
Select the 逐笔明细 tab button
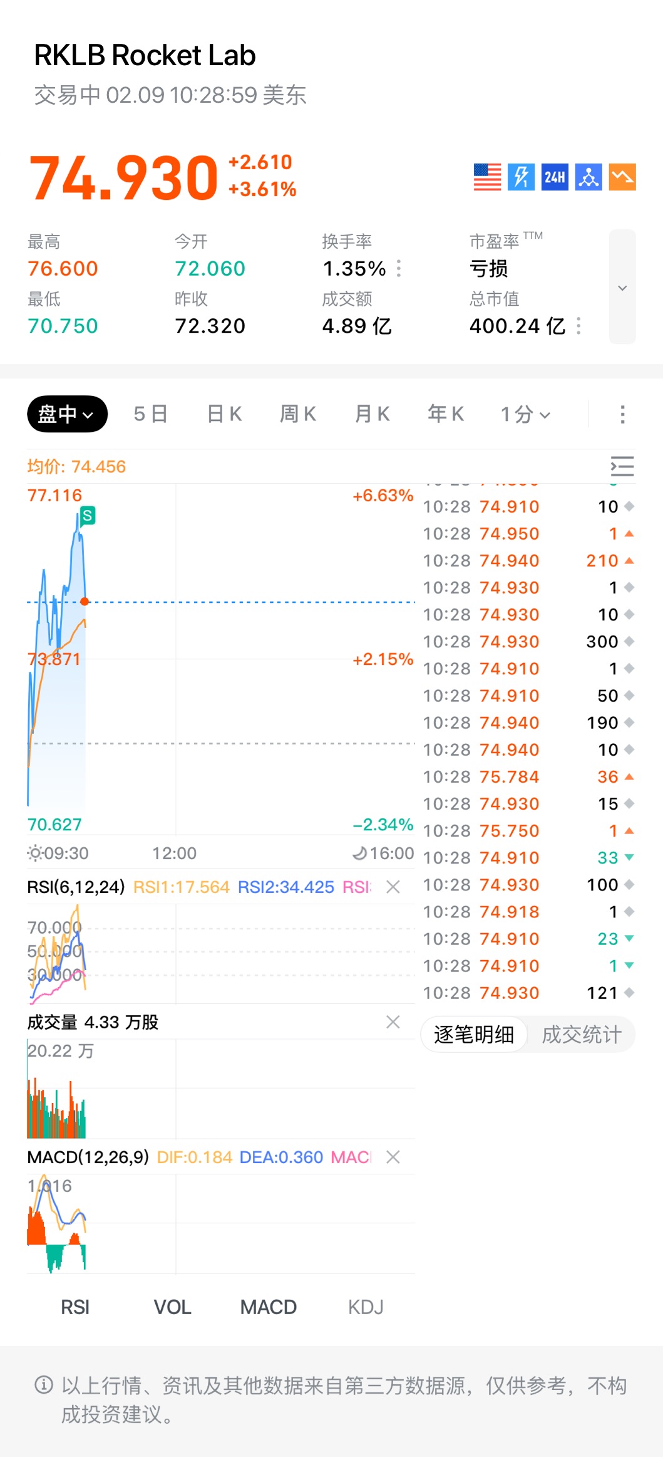474,1035
